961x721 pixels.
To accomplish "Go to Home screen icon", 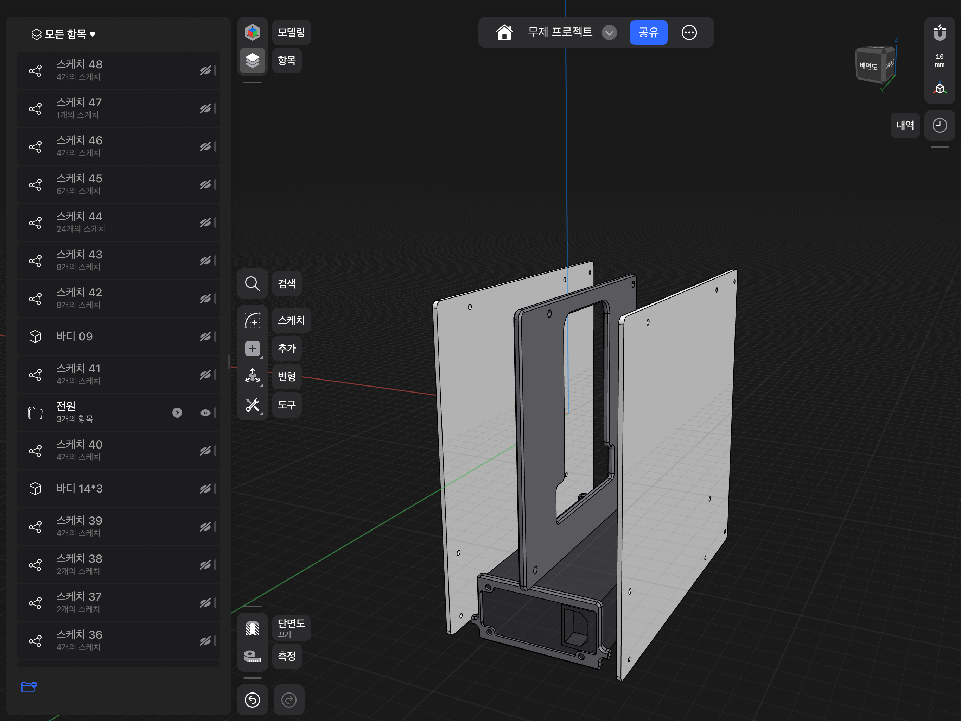I will tap(504, 32).
